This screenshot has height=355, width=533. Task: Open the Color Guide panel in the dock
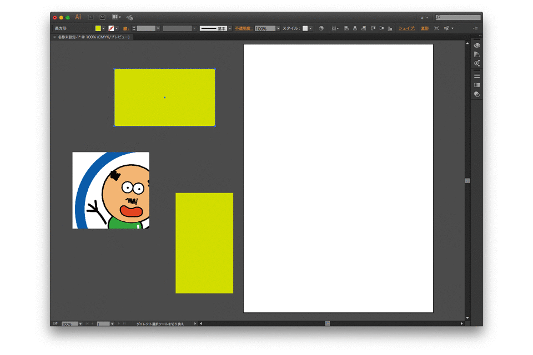pyautogui.click(x=476, y=54)
